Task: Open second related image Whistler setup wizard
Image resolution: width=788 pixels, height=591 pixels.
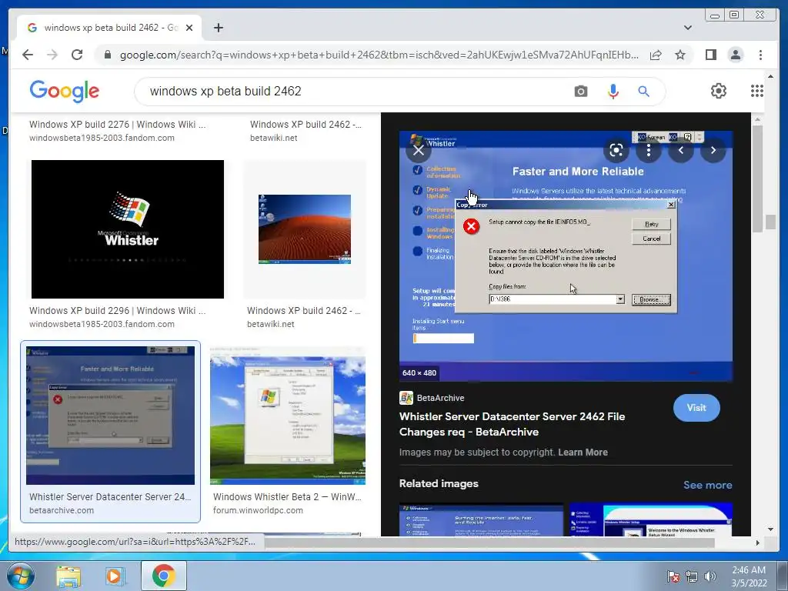Action: (x=651, y=519)
